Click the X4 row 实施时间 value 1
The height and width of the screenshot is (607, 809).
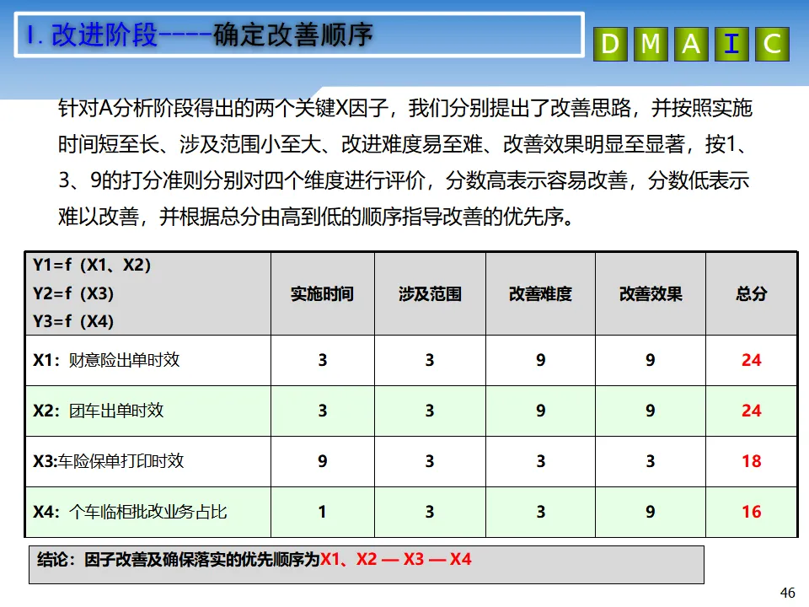pos(323,512)
